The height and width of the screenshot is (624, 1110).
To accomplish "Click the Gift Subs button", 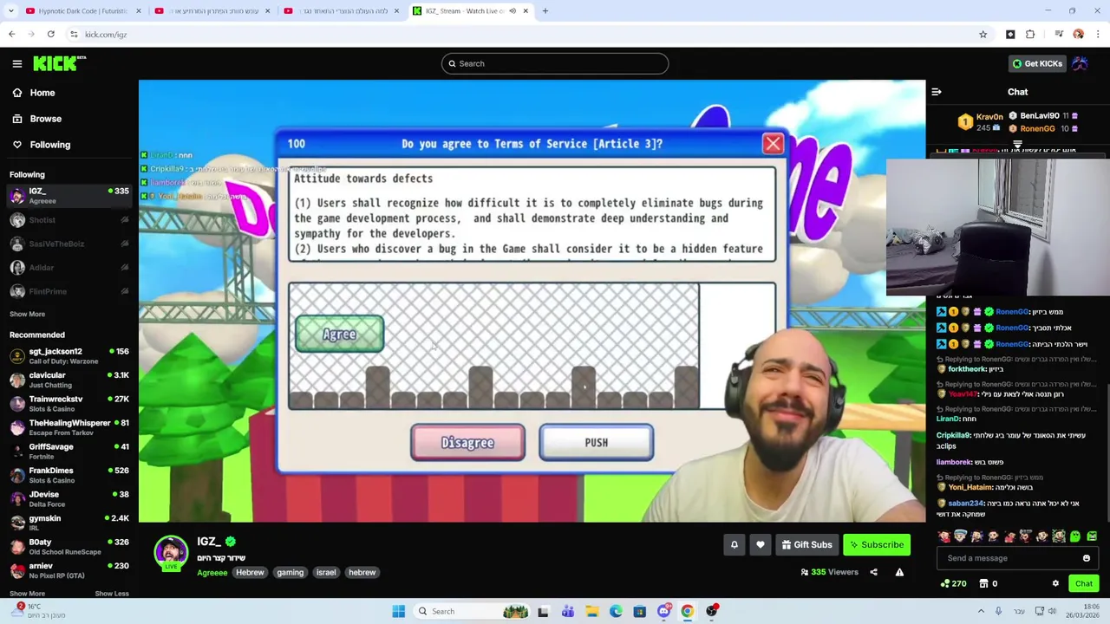I will pyautogui.click(x=806, y=544).
